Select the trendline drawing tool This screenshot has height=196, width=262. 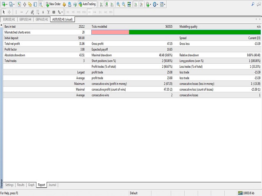pyautogui.click(x=27, y=12)
